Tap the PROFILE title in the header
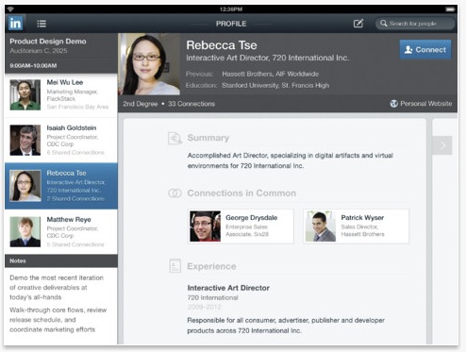Viewport: 466px width, 352px height. coord(231,24)
